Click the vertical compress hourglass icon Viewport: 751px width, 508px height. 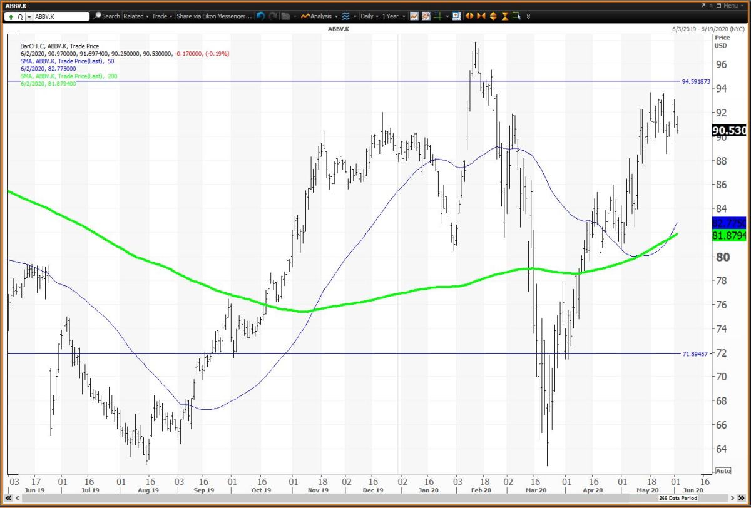click(x=504, y=16)
